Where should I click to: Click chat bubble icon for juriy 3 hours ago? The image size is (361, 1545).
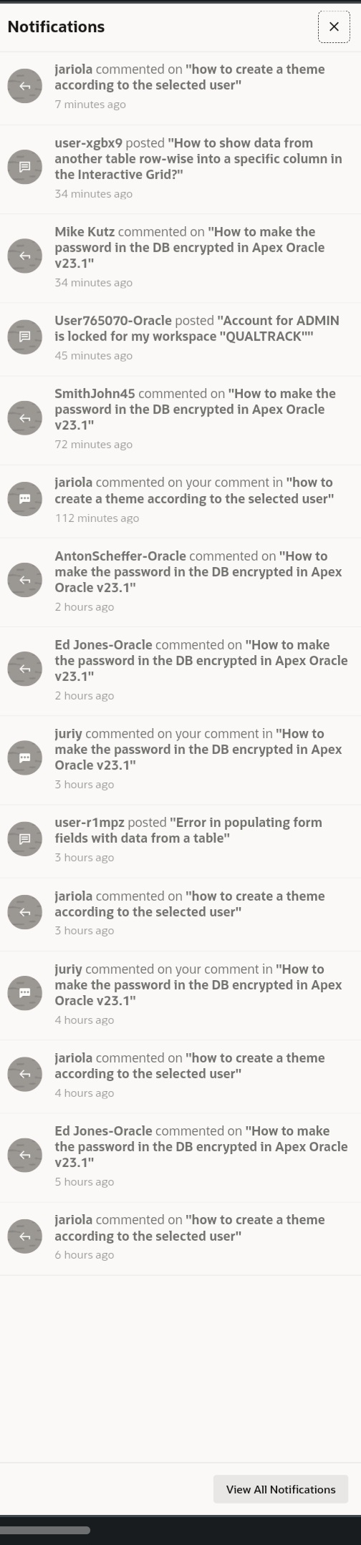[x=25, y=757]
